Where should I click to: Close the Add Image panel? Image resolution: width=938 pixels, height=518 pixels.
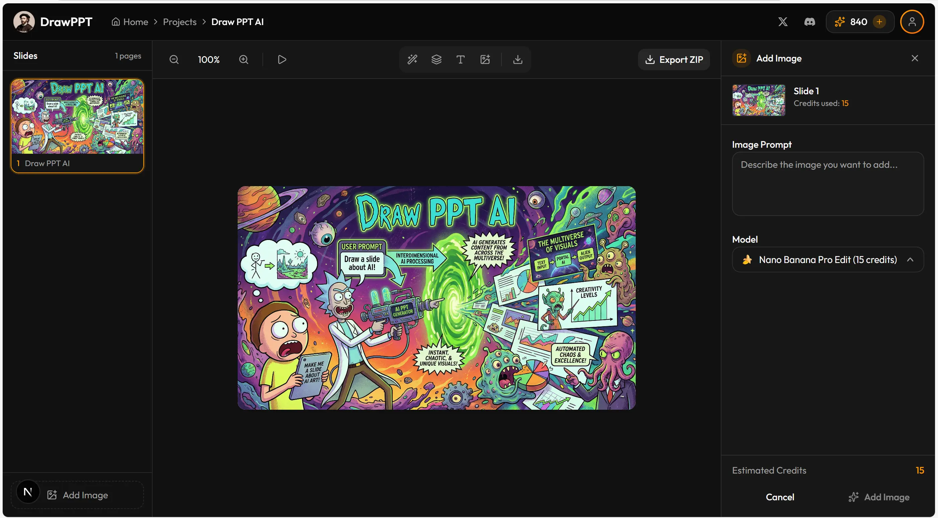point(914,58)
